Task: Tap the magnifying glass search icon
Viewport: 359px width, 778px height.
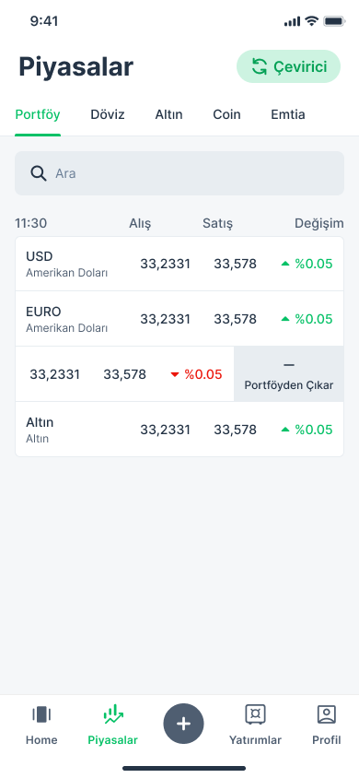Action: click(x=38, y=173)
